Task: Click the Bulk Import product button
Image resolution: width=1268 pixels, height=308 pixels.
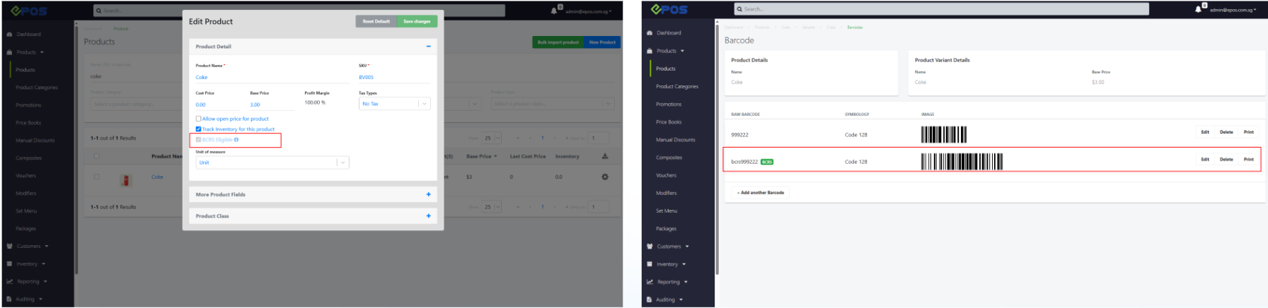Action: pyautogui.click(x=558, y=42)
